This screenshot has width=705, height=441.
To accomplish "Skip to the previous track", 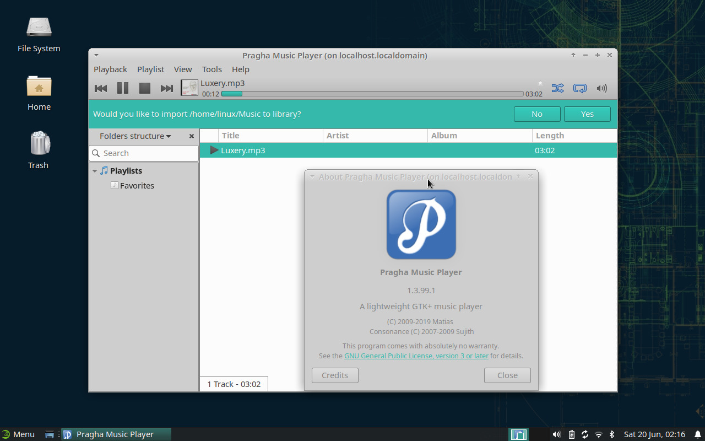I will (x=101, y=88).
